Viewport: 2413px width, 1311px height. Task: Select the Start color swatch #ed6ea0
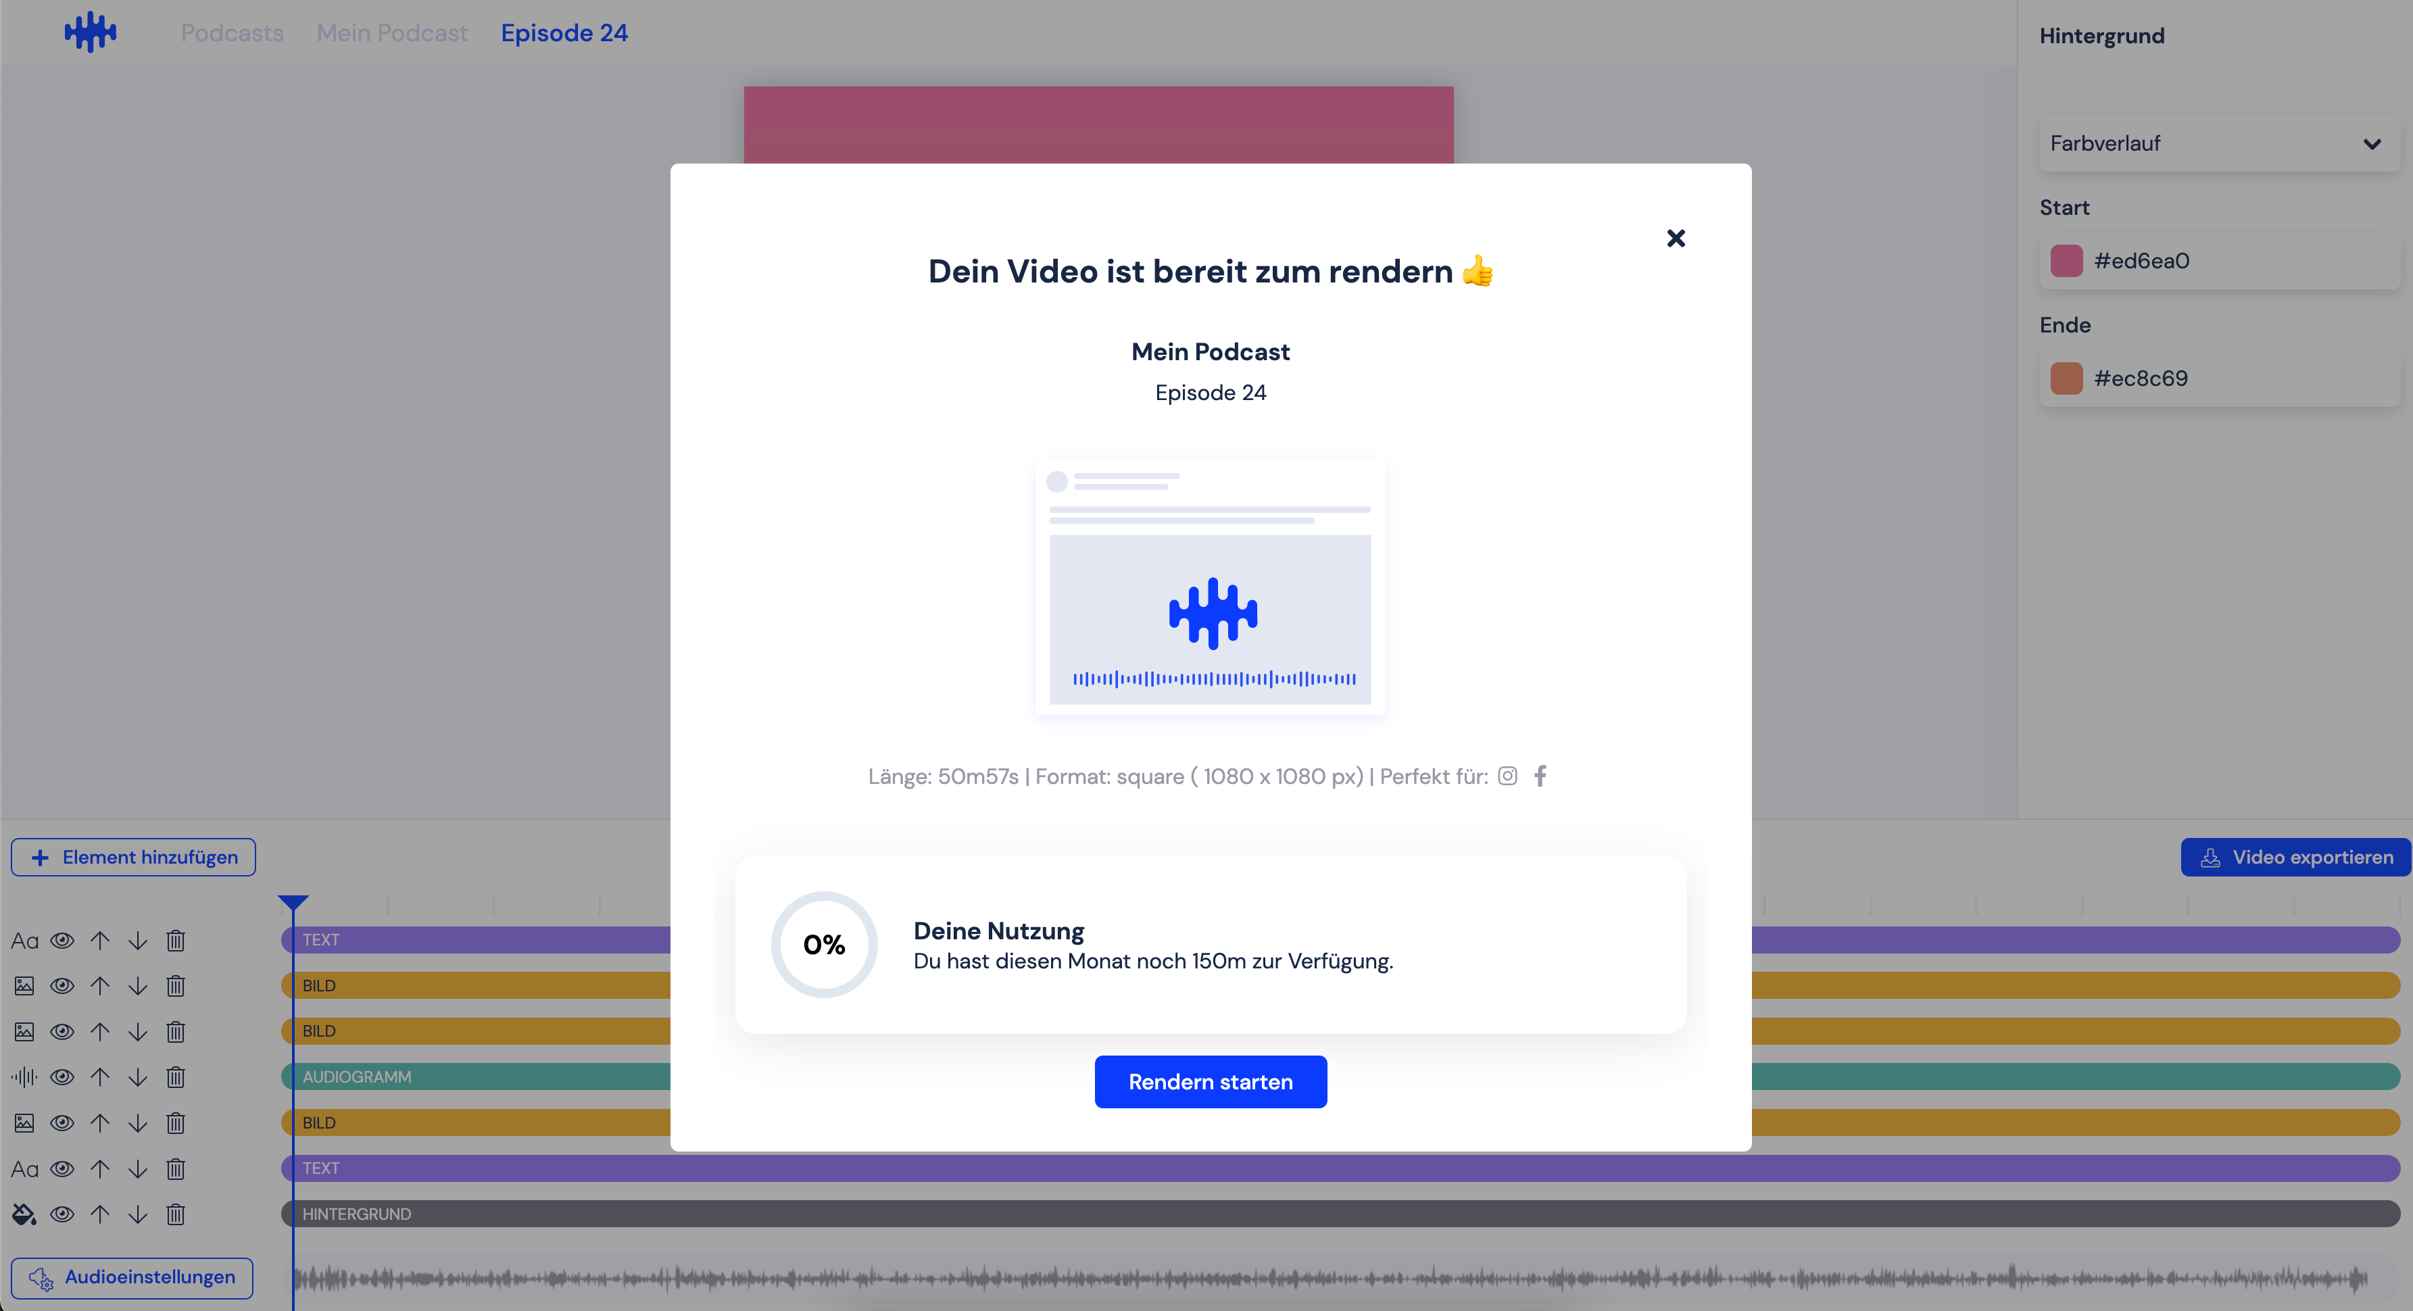[x=2066, y=260]
